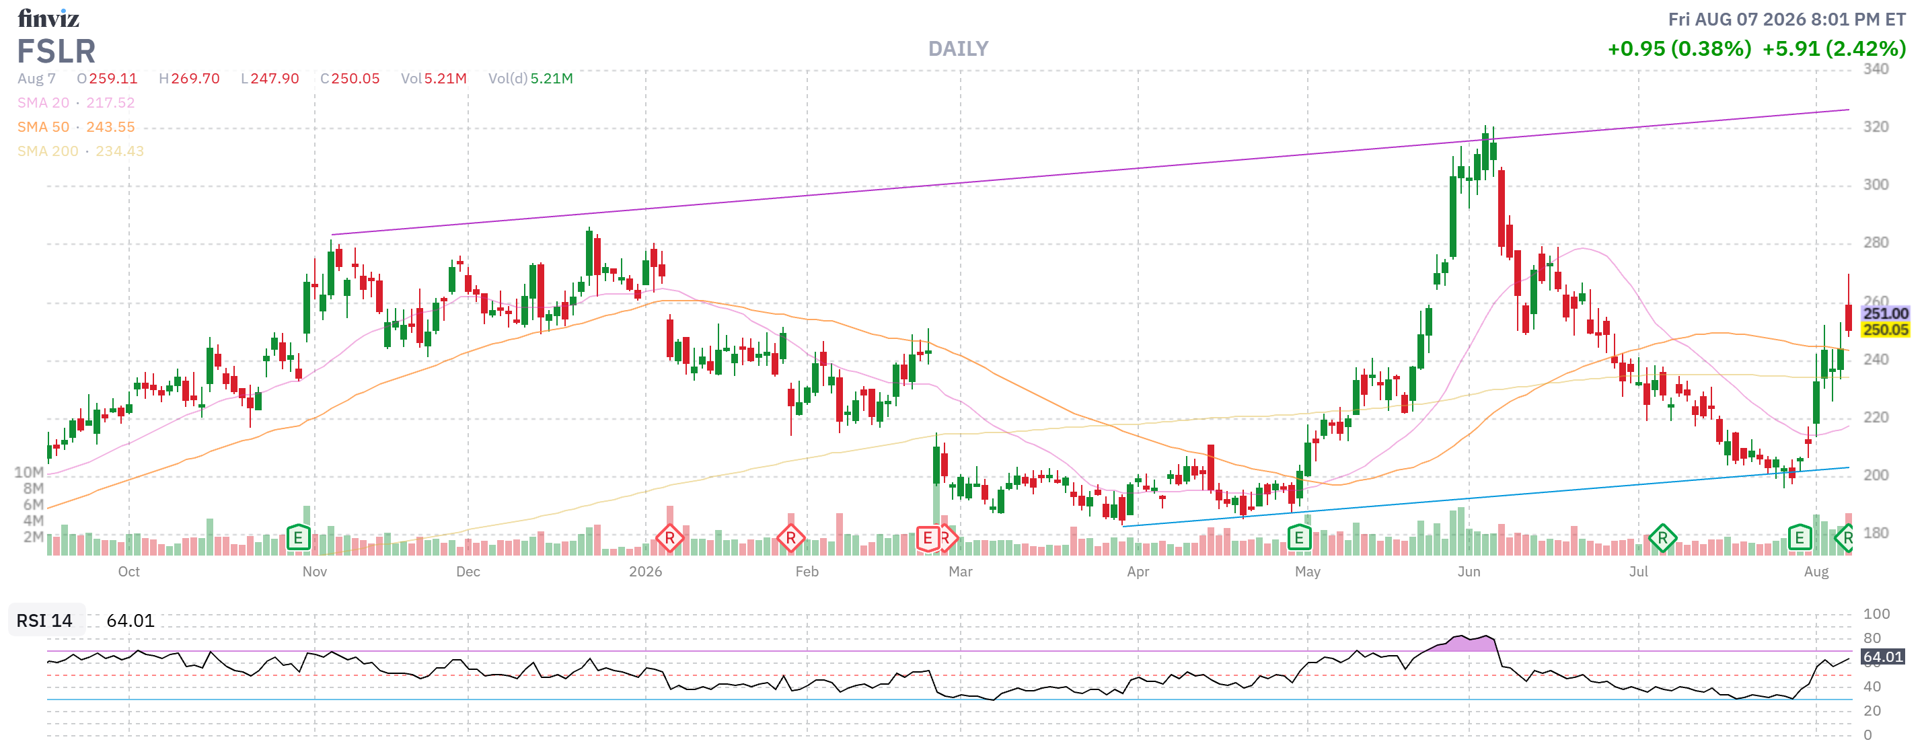Click the 100 label on RSI axis
Viewport: 1924px width, 756px height.
click(1876, 614)
